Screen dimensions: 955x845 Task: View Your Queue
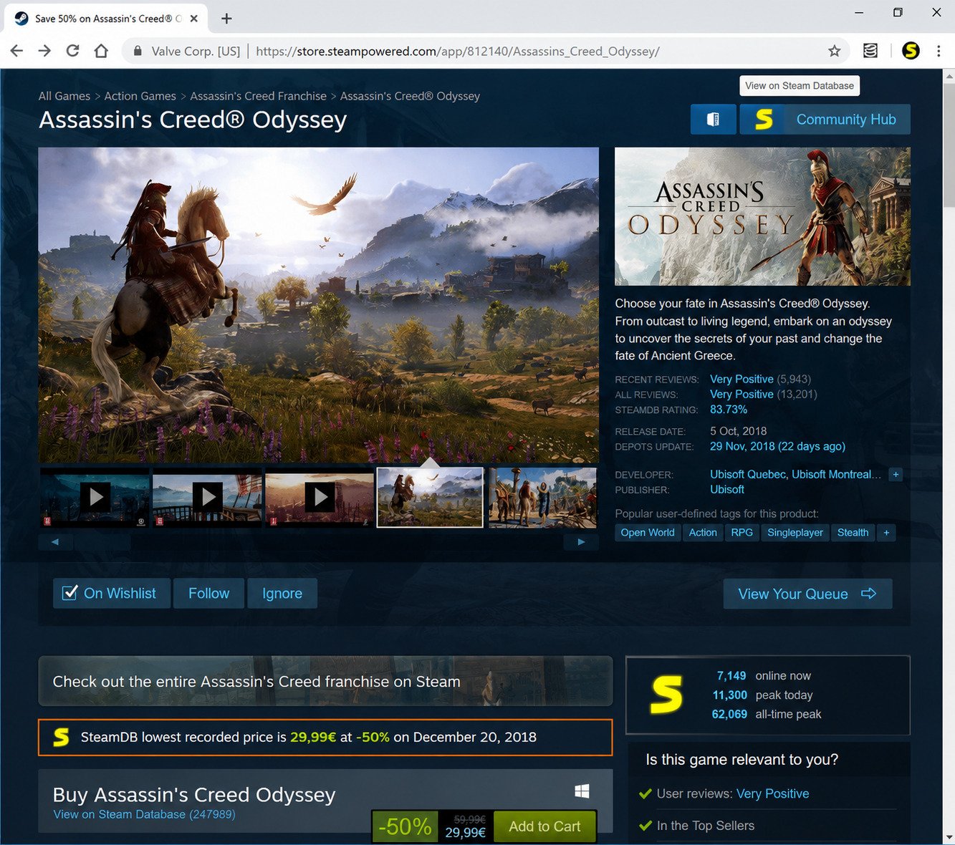click(x=807, y=594)
